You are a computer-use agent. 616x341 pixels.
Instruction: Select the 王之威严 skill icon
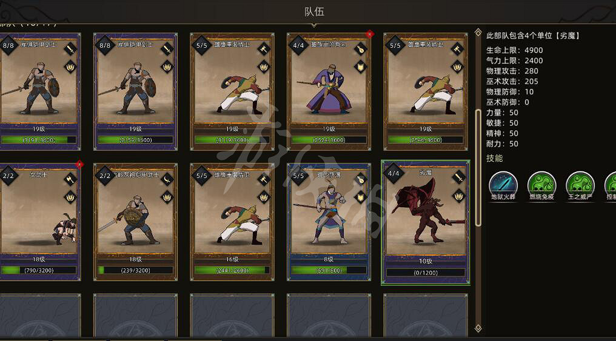click(580, 185)
